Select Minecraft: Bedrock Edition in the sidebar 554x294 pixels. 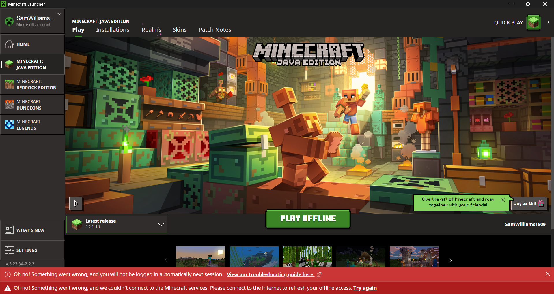(32, 84)
